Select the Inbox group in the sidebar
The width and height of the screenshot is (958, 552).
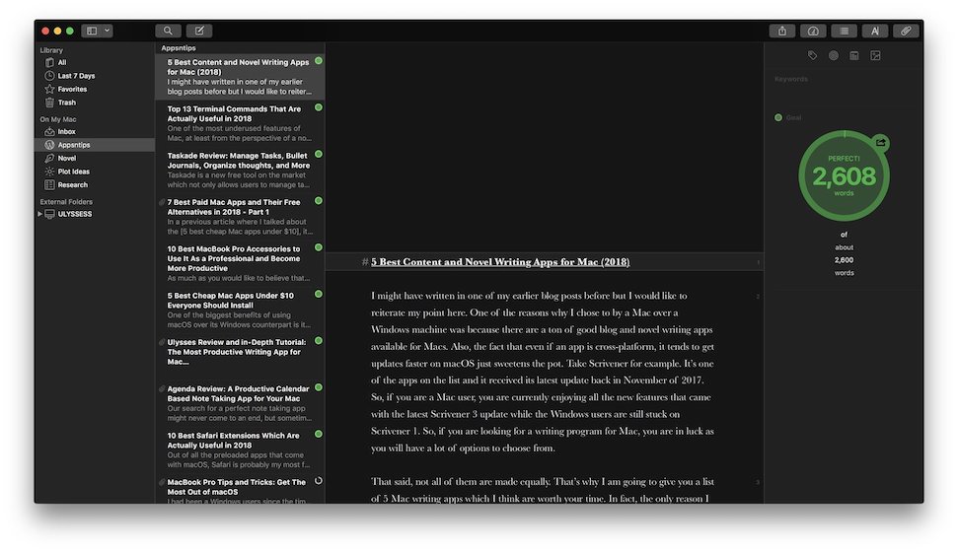coord(66,131)
